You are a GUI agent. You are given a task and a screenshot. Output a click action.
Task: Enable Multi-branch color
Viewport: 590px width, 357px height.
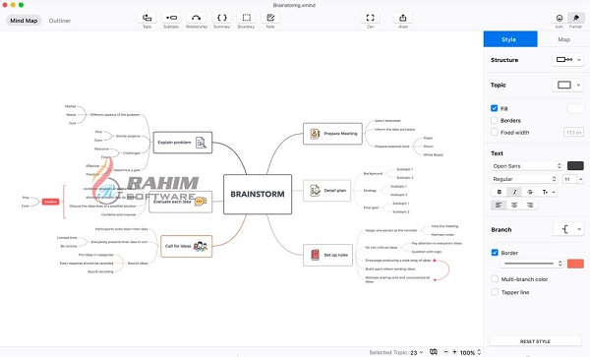[495, 278]
